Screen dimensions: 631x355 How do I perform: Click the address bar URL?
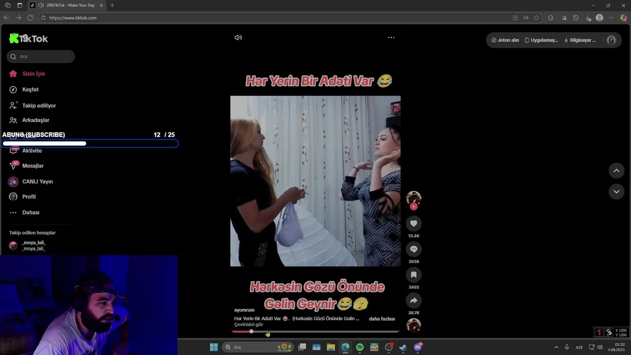tap(72, 18)
